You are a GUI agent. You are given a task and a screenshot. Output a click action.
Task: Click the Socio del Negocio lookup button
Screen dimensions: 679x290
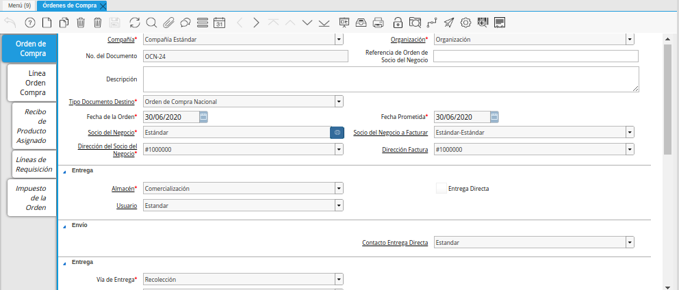point(337,133)
